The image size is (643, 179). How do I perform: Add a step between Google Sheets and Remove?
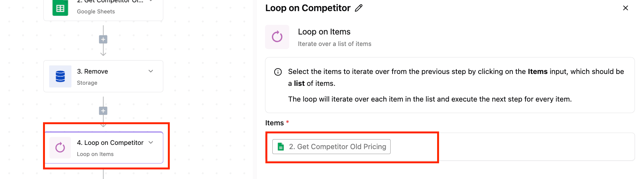(x=103, y=39)
